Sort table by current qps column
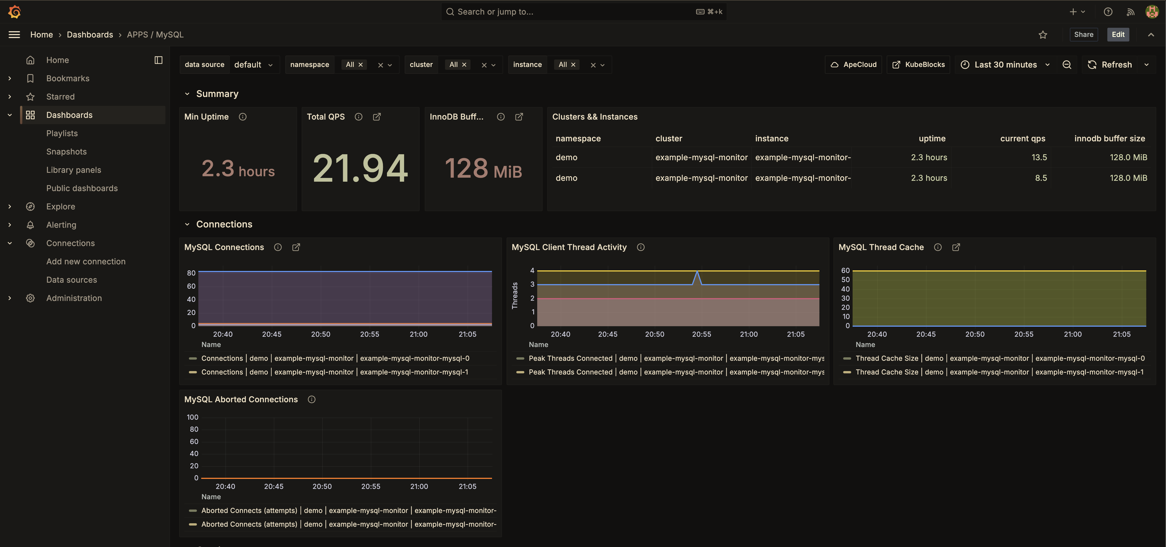This screenshot has width=1166, height=547. (1023, 138)
